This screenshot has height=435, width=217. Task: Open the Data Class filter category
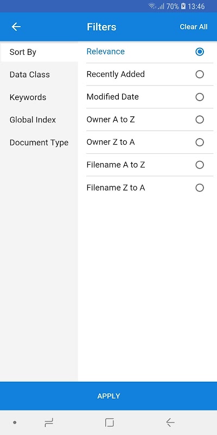(x=39, y=74)
